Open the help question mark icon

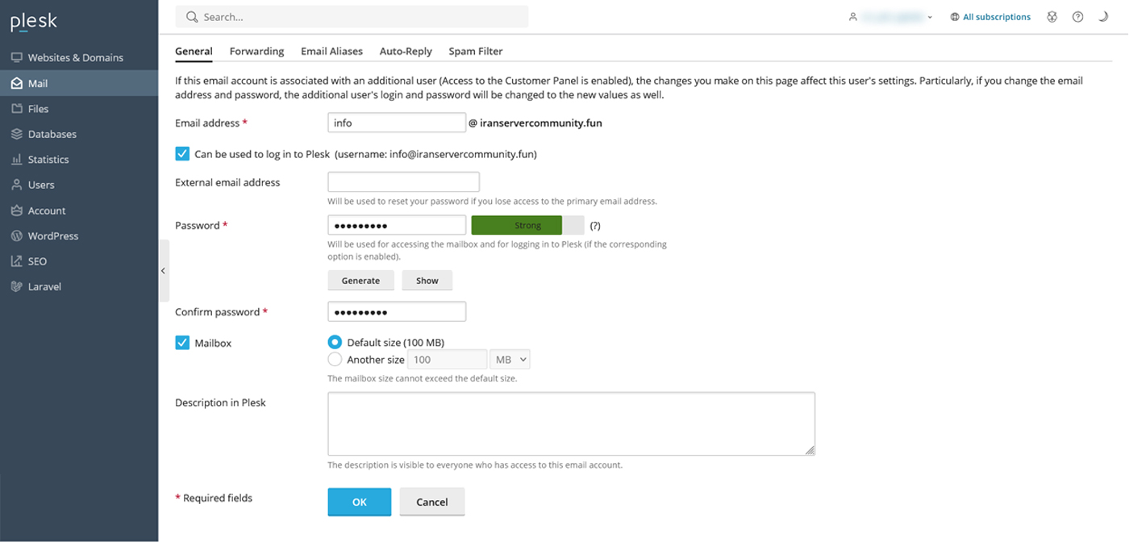point(1077,17)
